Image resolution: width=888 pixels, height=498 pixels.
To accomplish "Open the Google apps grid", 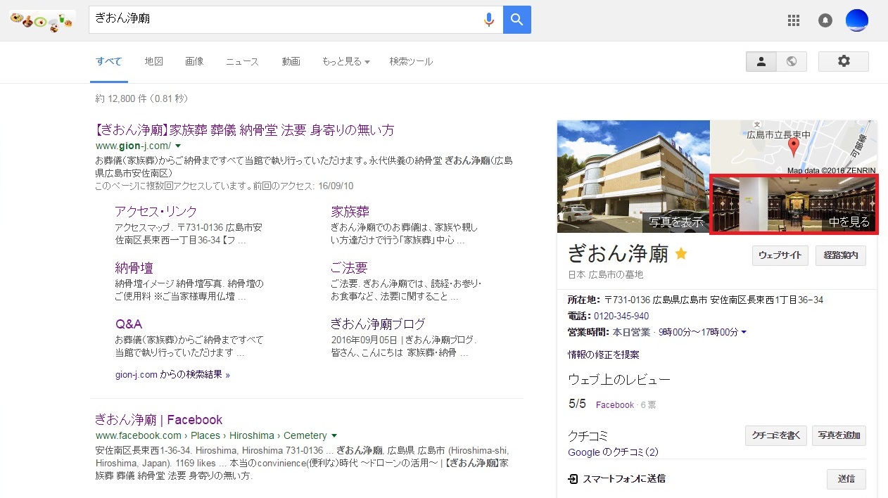I will [x=794, y=20].
